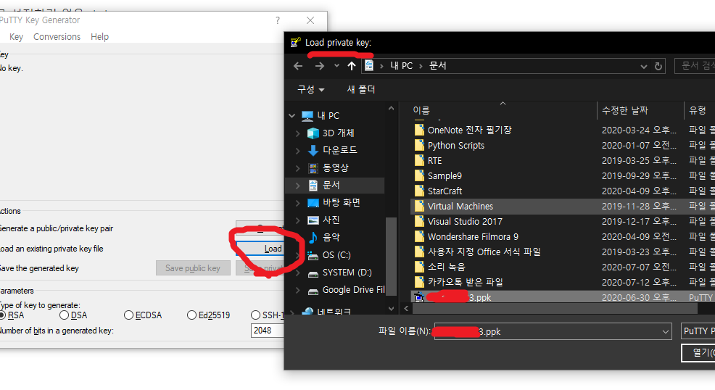Image resolution: width=715 pixels, height=390 pixels.
Task: Click 내 PC in the address path
Action: click(x=401, y=66)
